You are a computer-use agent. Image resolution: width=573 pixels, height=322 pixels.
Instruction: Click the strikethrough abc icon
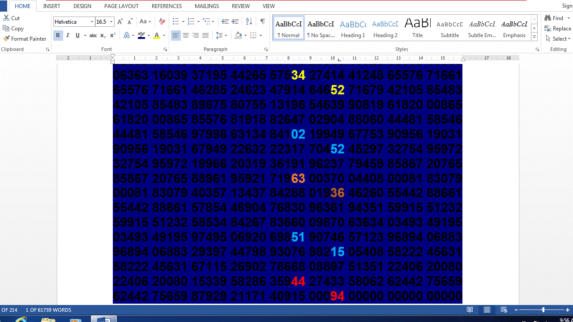(93, 35)
